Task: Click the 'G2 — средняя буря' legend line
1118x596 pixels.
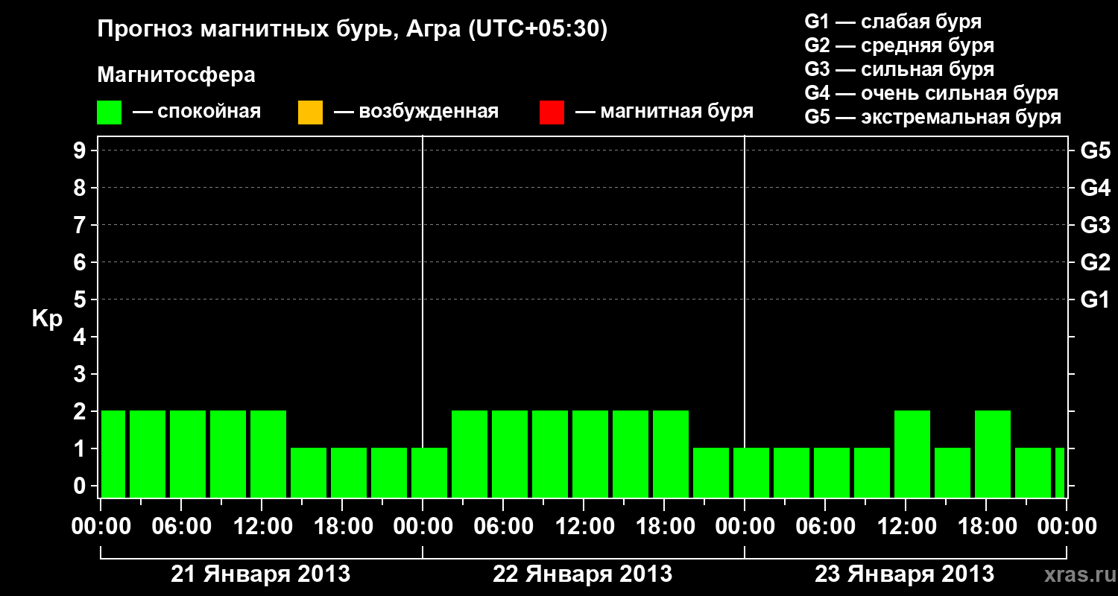Action: click(x=899, y=45)
